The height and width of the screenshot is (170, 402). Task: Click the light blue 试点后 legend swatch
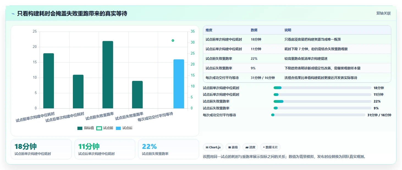119,128
